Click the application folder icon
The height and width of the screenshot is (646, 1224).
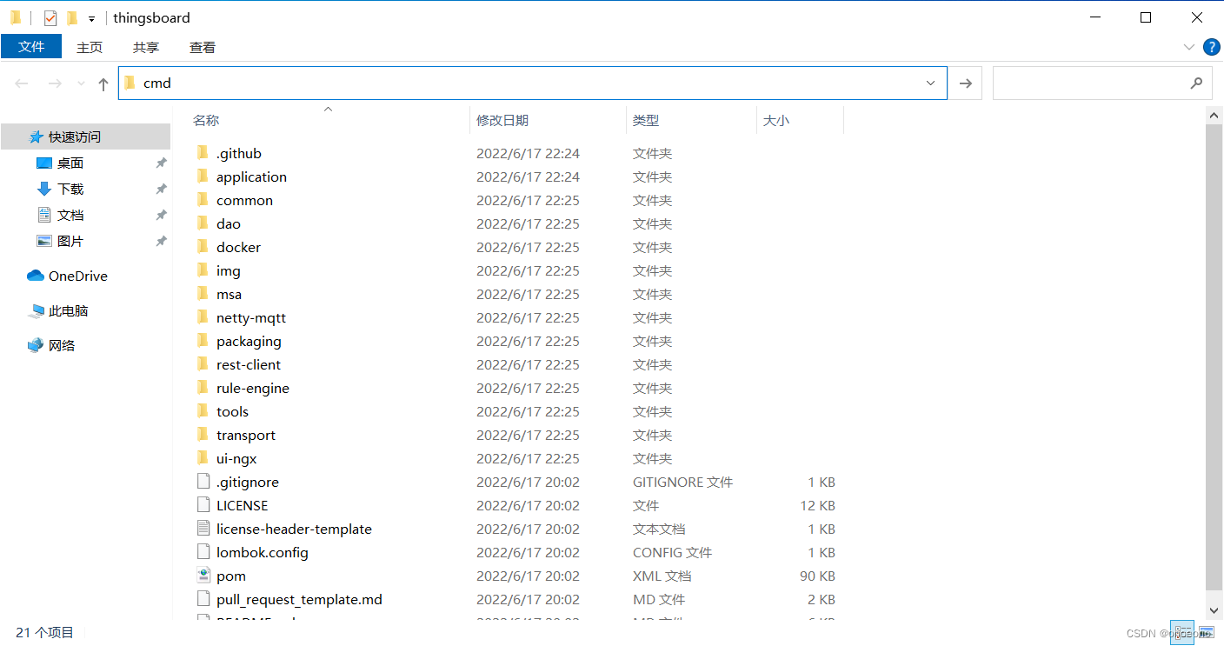[x=203, y=176]
